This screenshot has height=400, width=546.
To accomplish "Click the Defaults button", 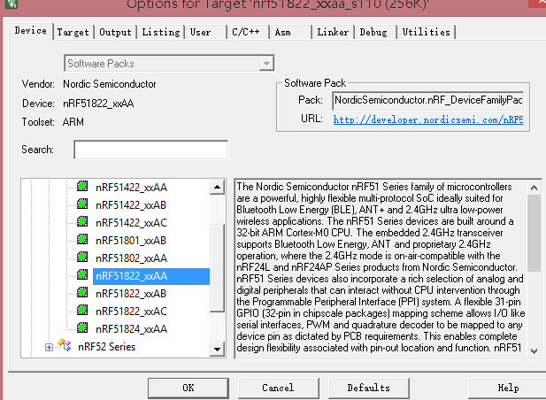I will point(369,388).
